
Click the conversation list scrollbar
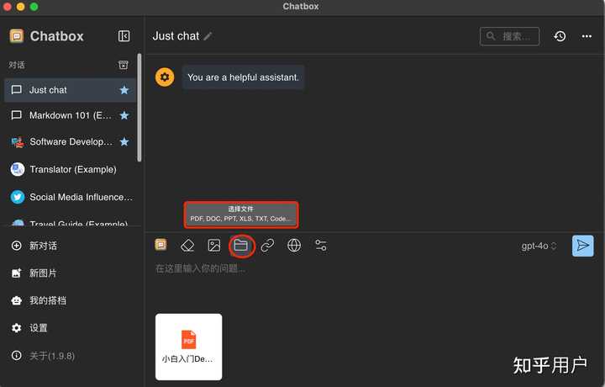tap(139, 108)
